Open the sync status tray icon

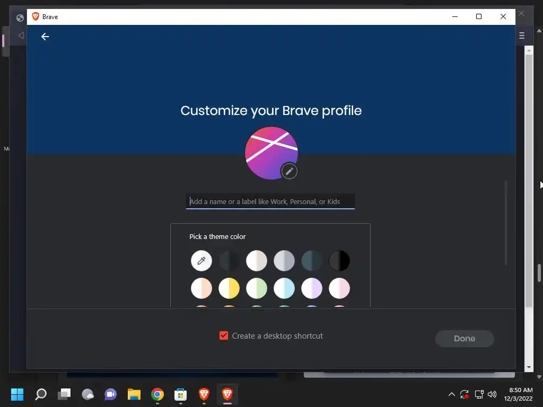tap(465, 394)
